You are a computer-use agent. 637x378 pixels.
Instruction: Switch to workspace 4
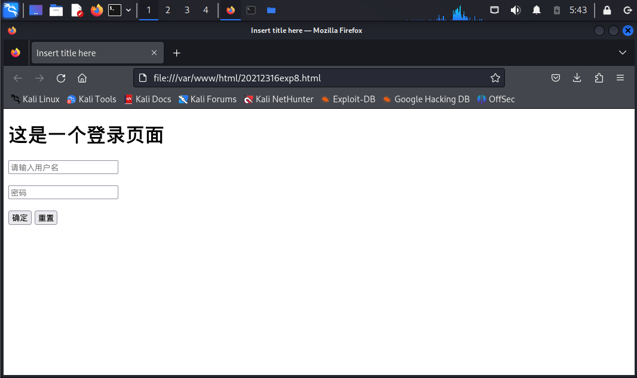pyautogui.click(x=206, y=10)
